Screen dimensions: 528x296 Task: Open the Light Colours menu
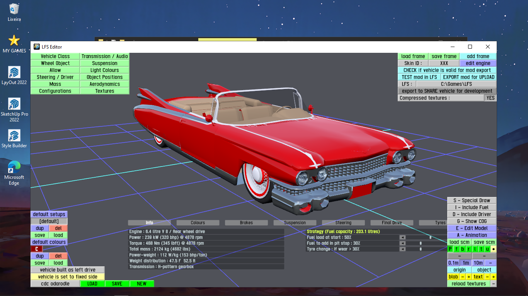105,70
